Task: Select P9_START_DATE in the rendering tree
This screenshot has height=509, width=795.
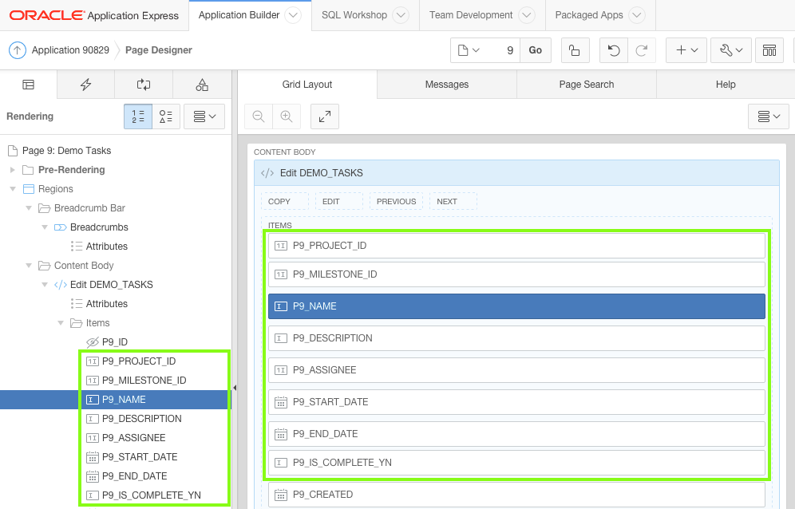Action: tap(140, 457)
